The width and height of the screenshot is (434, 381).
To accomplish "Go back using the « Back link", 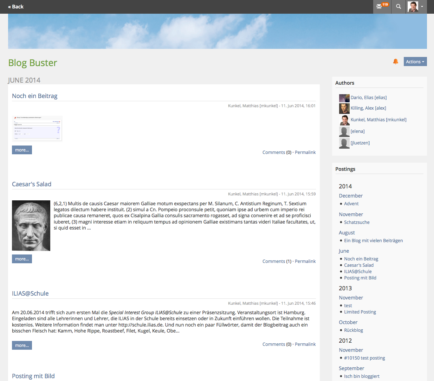I will click(16, 7).
